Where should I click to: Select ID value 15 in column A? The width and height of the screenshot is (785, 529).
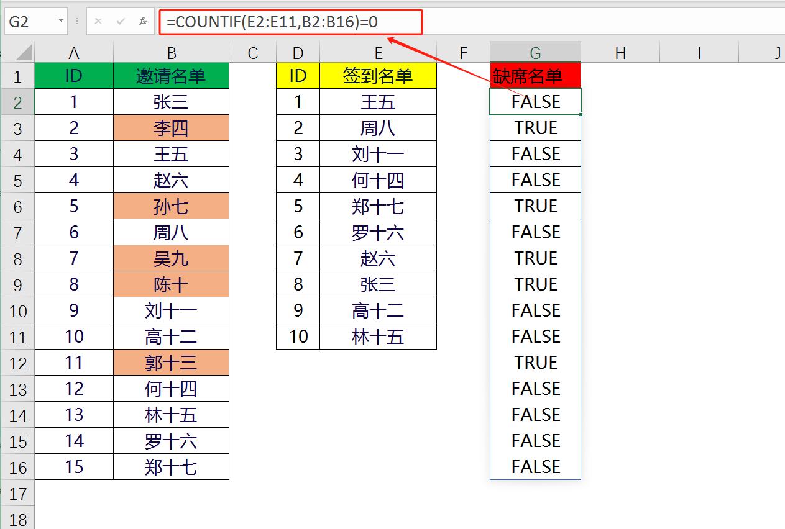[74, 467]
